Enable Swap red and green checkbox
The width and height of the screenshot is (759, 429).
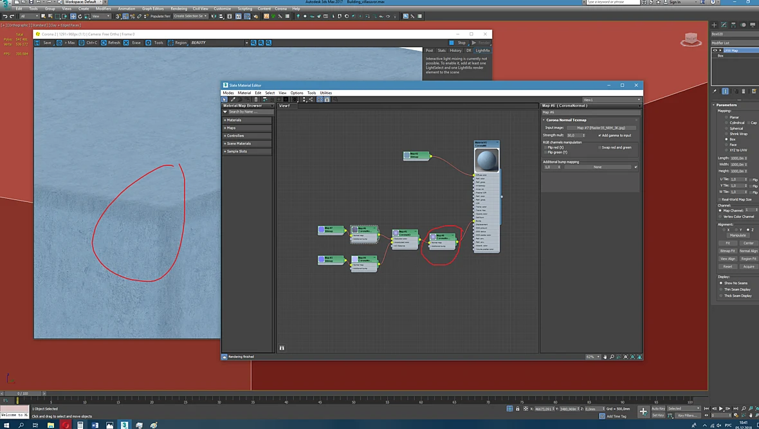pos(599,147)
